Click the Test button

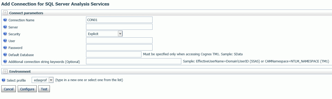click(44, 89)
